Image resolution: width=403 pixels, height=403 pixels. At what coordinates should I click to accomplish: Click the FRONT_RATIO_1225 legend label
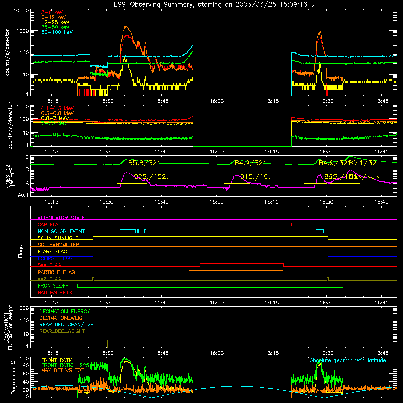click(x=65, y=365)
